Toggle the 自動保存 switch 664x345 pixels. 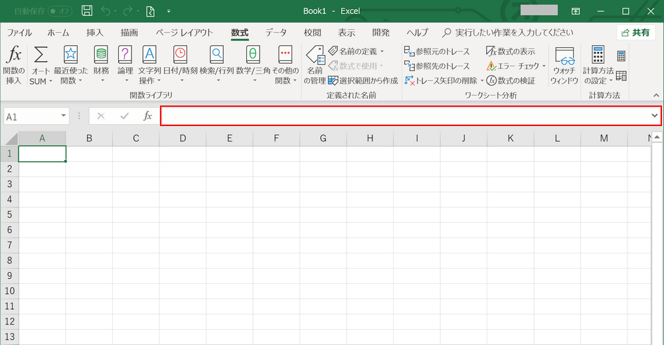click(60, 11)
